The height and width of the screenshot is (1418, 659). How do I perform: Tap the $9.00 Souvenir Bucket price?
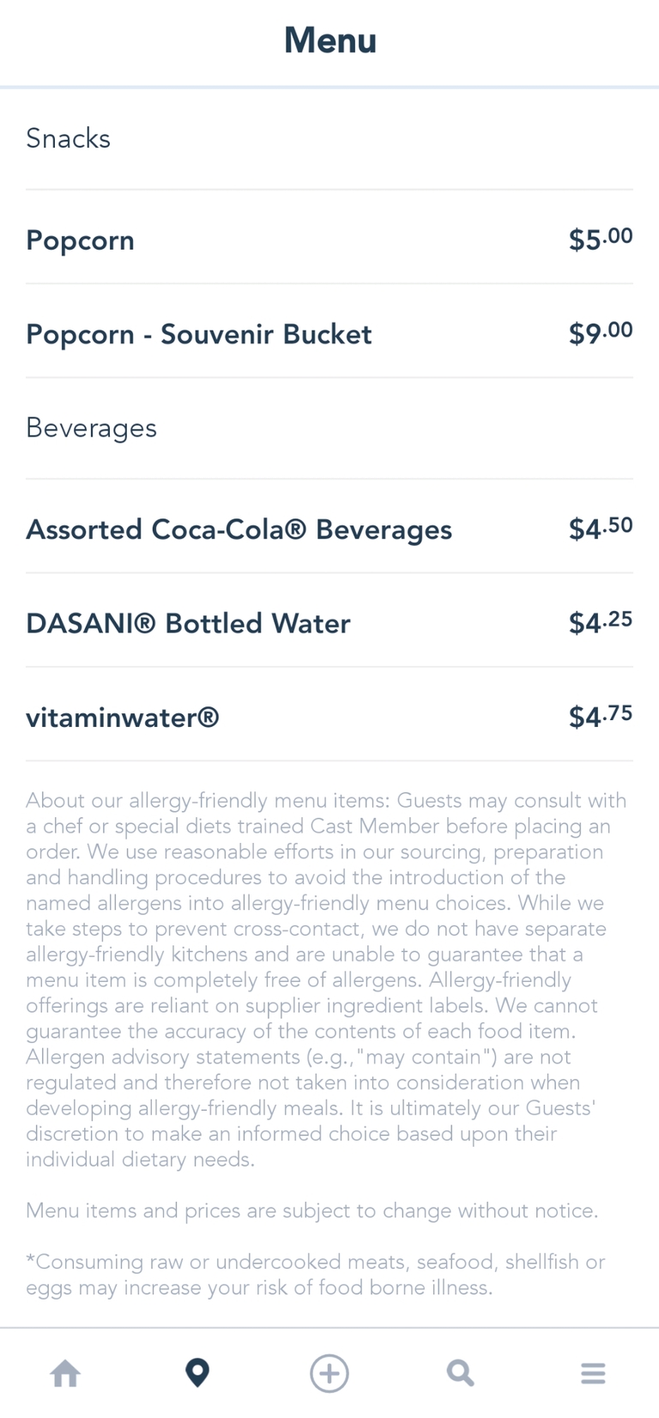pyautogui.click(x=600, y=333)
